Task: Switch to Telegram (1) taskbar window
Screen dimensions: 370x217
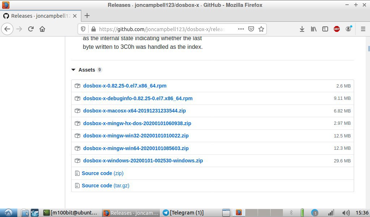Action: coord(183,213)
